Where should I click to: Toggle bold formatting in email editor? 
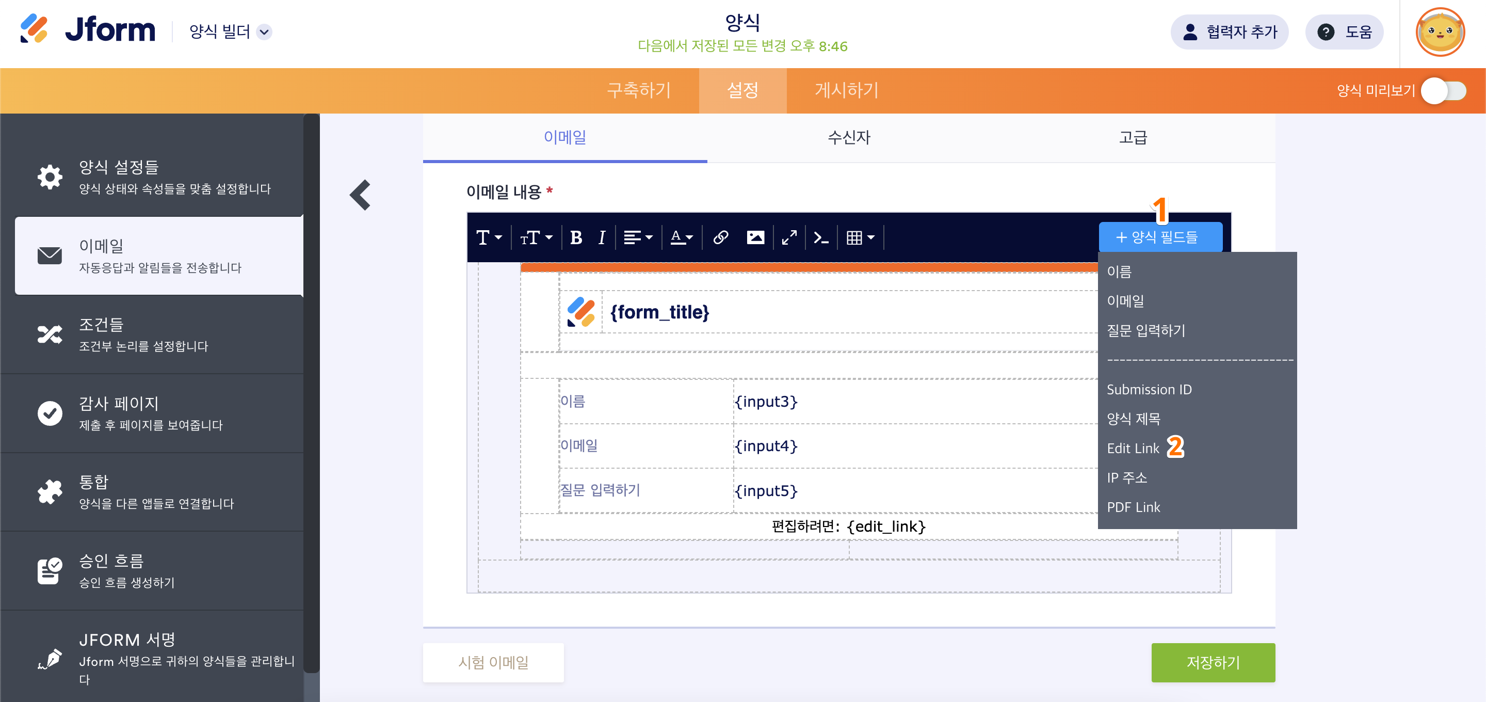click(575, 237)
